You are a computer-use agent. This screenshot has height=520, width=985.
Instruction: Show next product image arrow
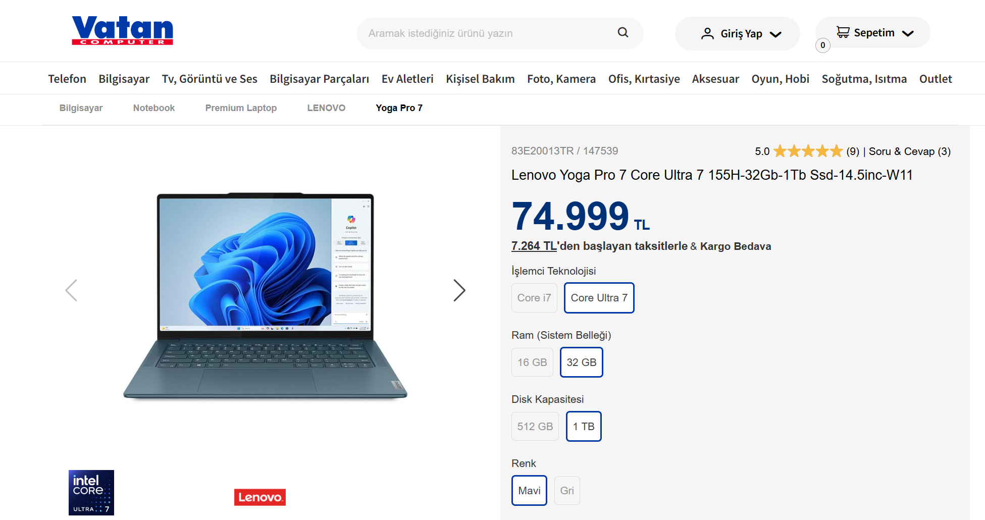click(459, 290)
